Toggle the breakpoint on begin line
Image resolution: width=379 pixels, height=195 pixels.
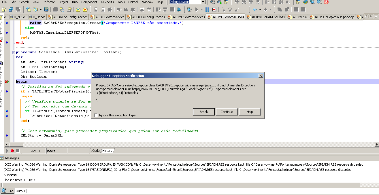coord(7,82)
